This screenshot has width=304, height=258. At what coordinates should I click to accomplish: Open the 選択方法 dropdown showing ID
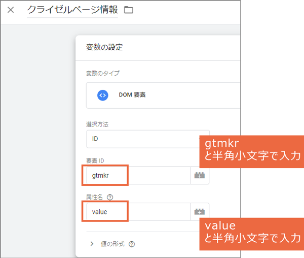click(x=148, y=139)
